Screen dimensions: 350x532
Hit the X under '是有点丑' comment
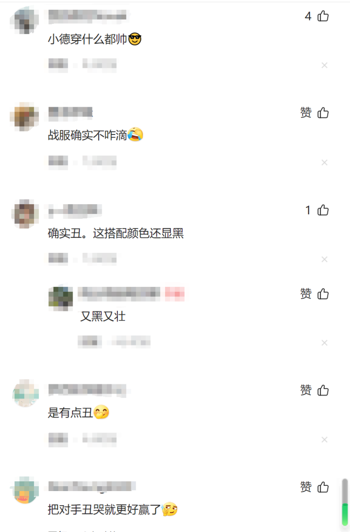[x=324, y=439]
